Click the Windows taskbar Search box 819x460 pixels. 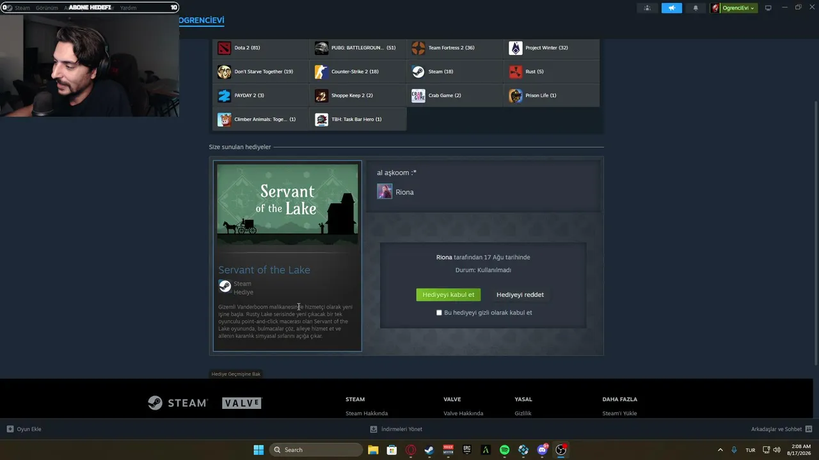click(x=315, y=450)
